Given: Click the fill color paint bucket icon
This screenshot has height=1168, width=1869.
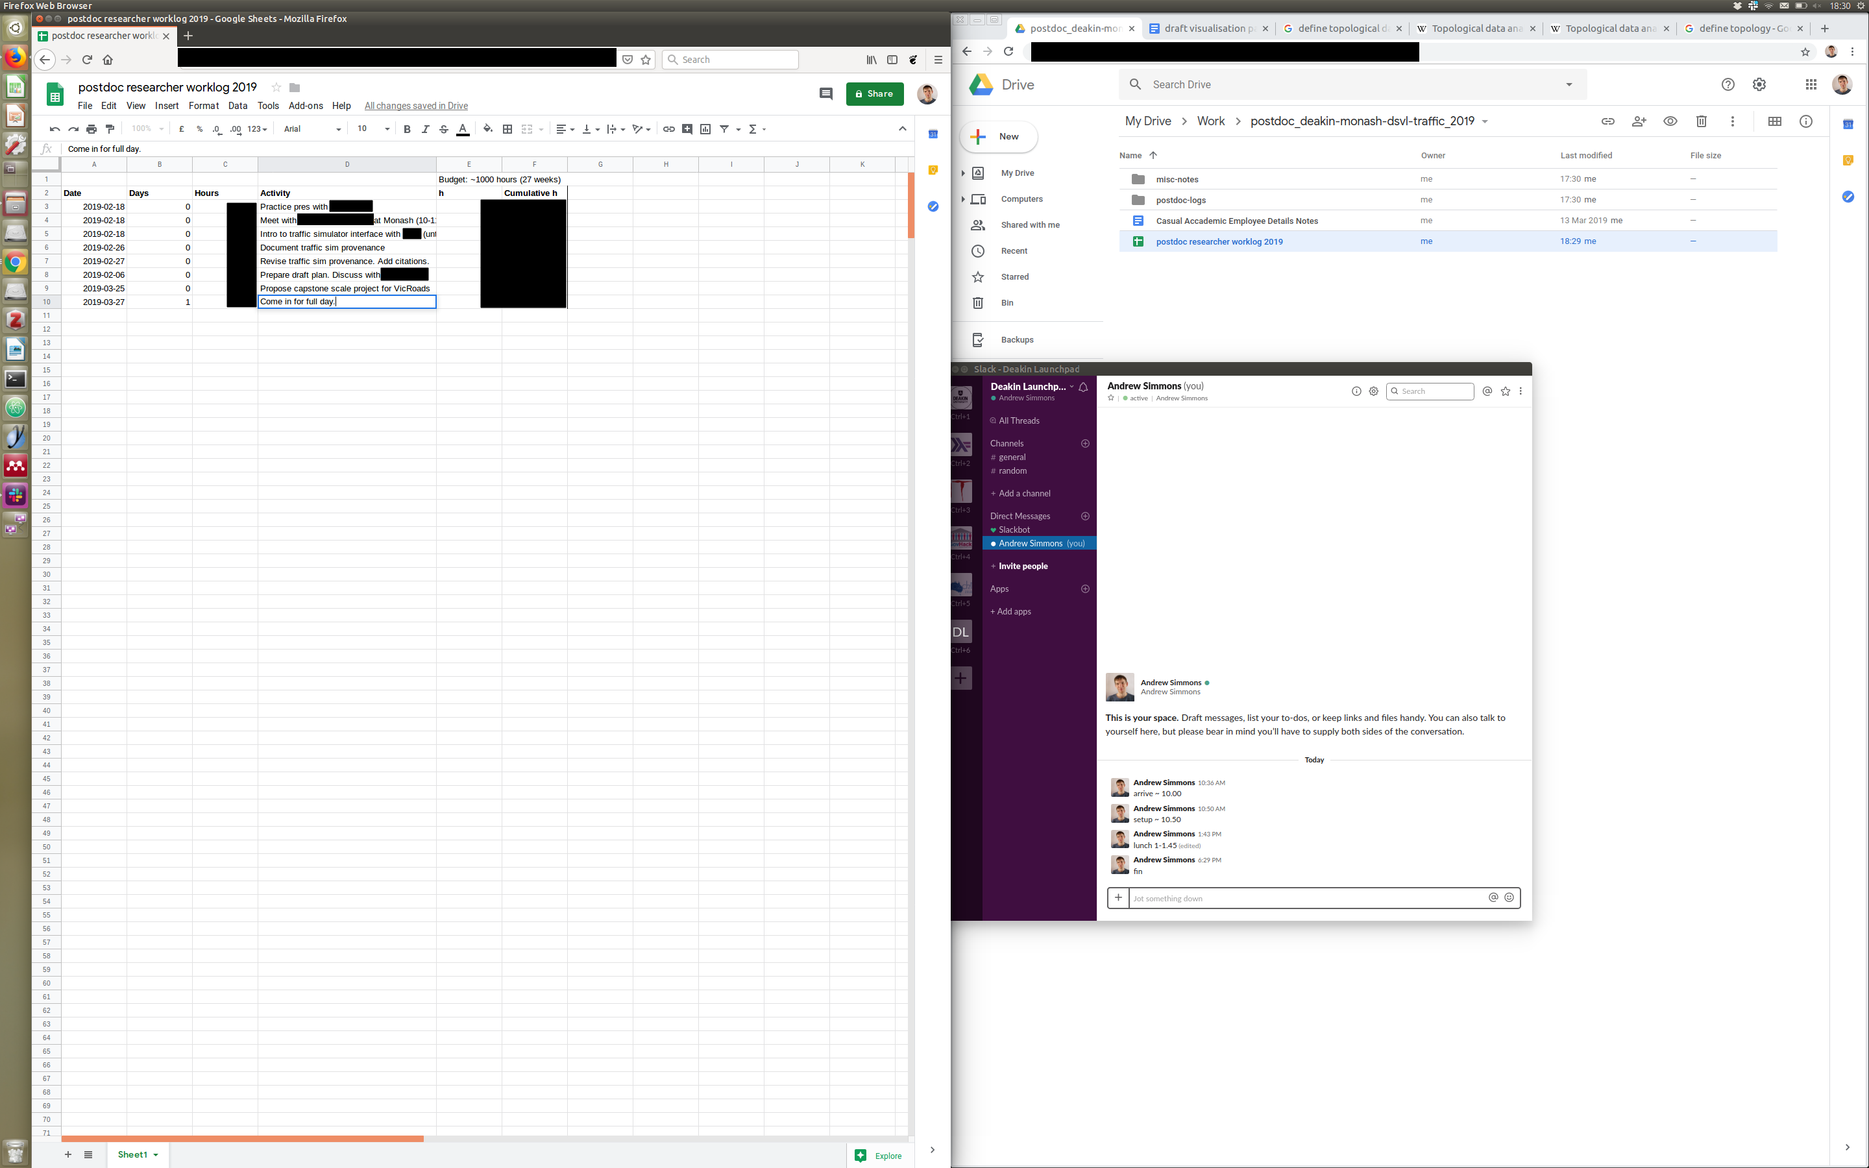Looking at the screenshot, I should click(487, 129).
